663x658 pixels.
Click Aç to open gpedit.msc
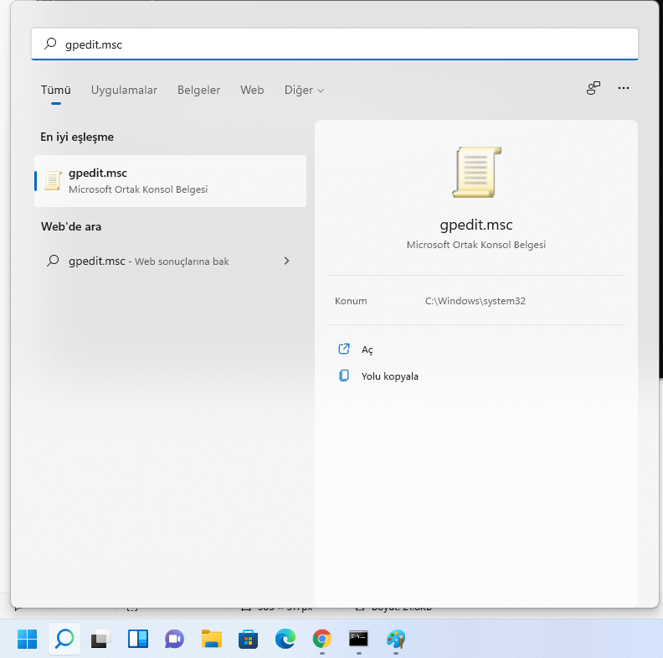click(367, 350)
